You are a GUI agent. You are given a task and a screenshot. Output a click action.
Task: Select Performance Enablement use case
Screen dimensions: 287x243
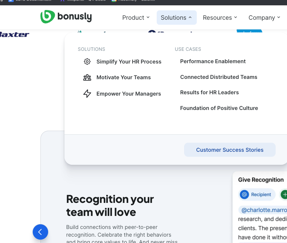point(213,62)
